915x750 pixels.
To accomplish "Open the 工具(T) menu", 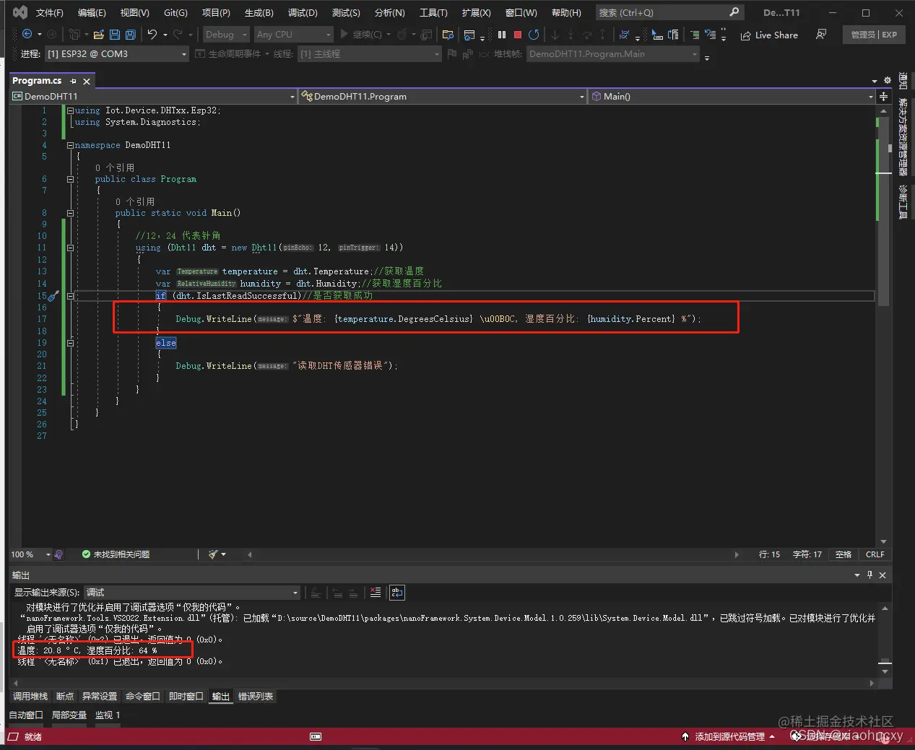I will click(433, 12).
